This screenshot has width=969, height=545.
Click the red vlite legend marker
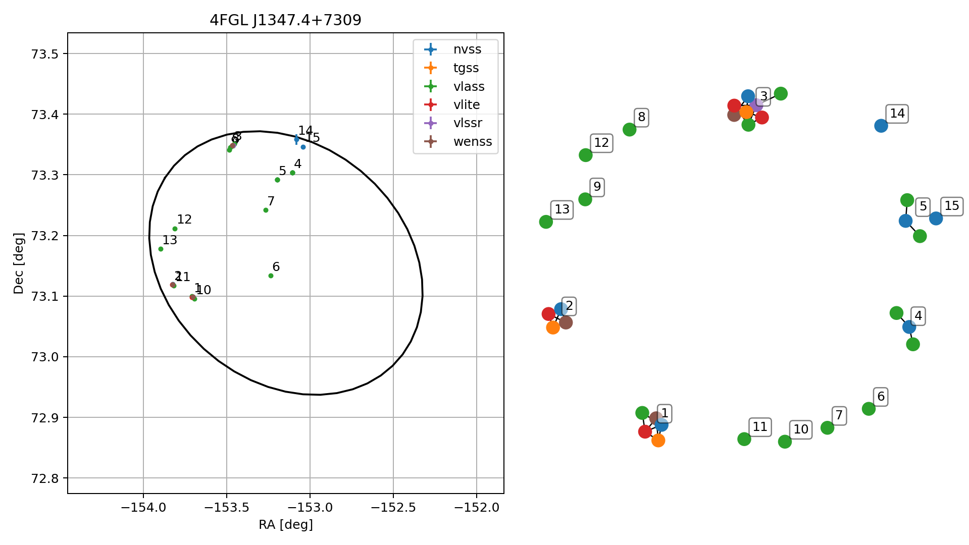pos(431,104)
